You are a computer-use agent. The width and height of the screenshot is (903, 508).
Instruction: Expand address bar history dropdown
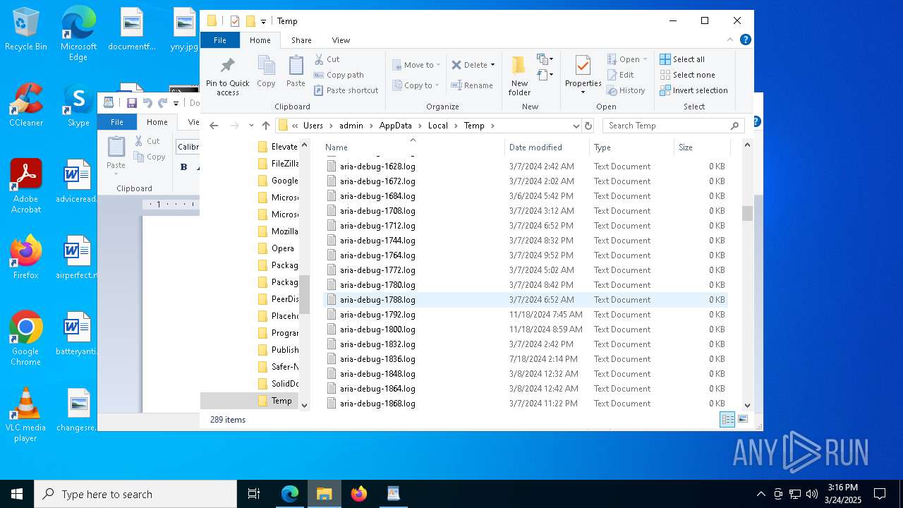coord(576,126)
